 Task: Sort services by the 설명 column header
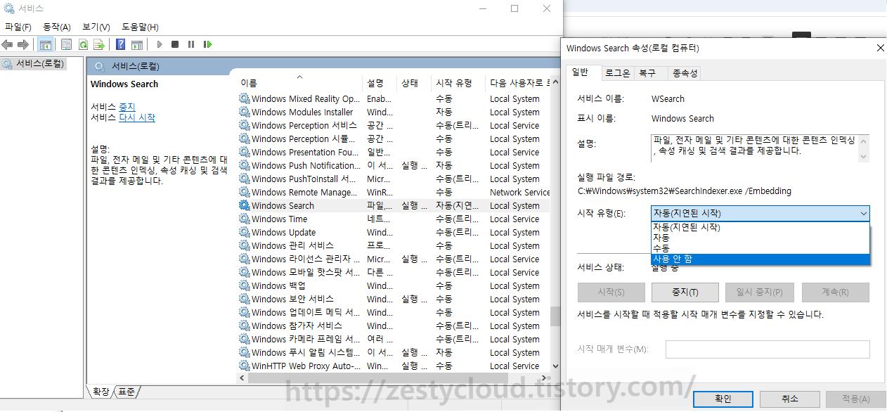pyautogui.click(x=380, y=82)
